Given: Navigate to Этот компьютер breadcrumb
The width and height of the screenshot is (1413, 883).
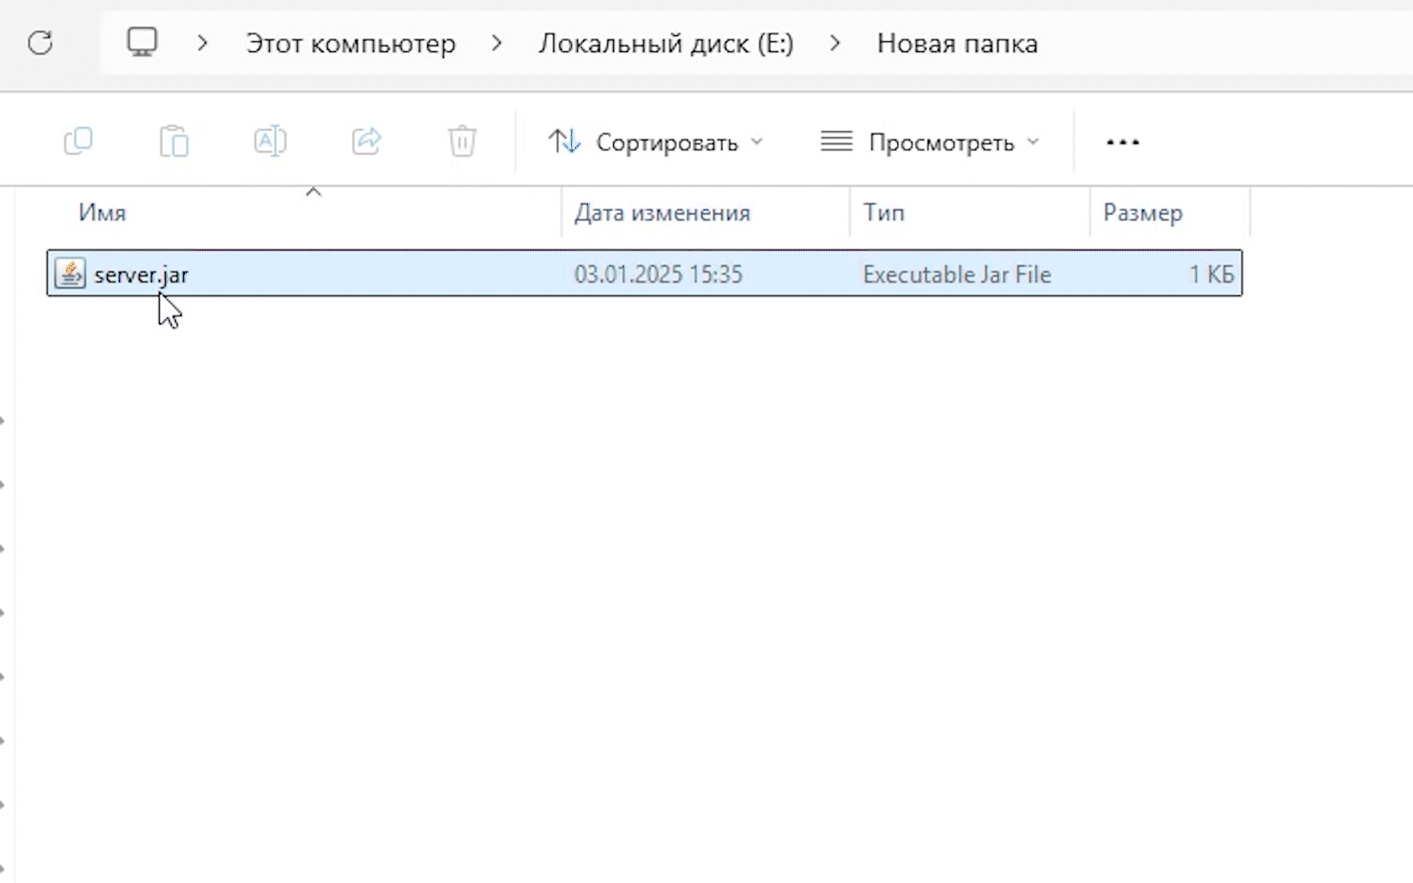Looking at the screenshot, I should coord(351,44).
